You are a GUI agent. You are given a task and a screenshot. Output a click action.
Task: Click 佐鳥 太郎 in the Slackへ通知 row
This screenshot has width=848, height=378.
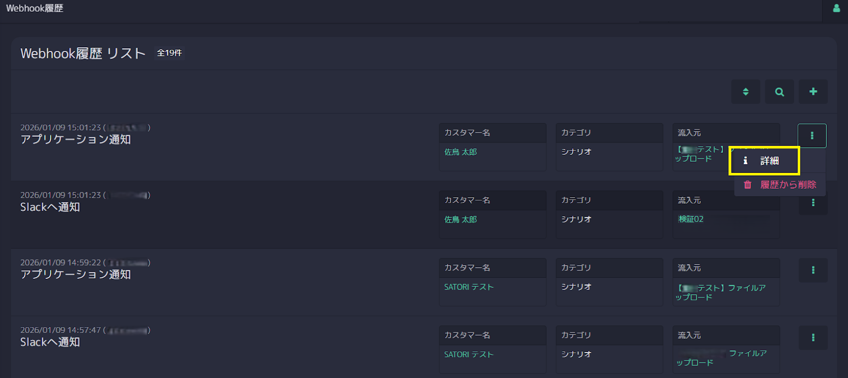(x=460, y=219)
